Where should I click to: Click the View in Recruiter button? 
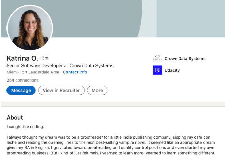point(61,90)
